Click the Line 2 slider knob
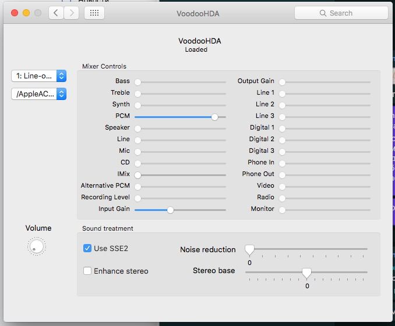The width and height of the screenshot is (395, 326). coord(282,105)
